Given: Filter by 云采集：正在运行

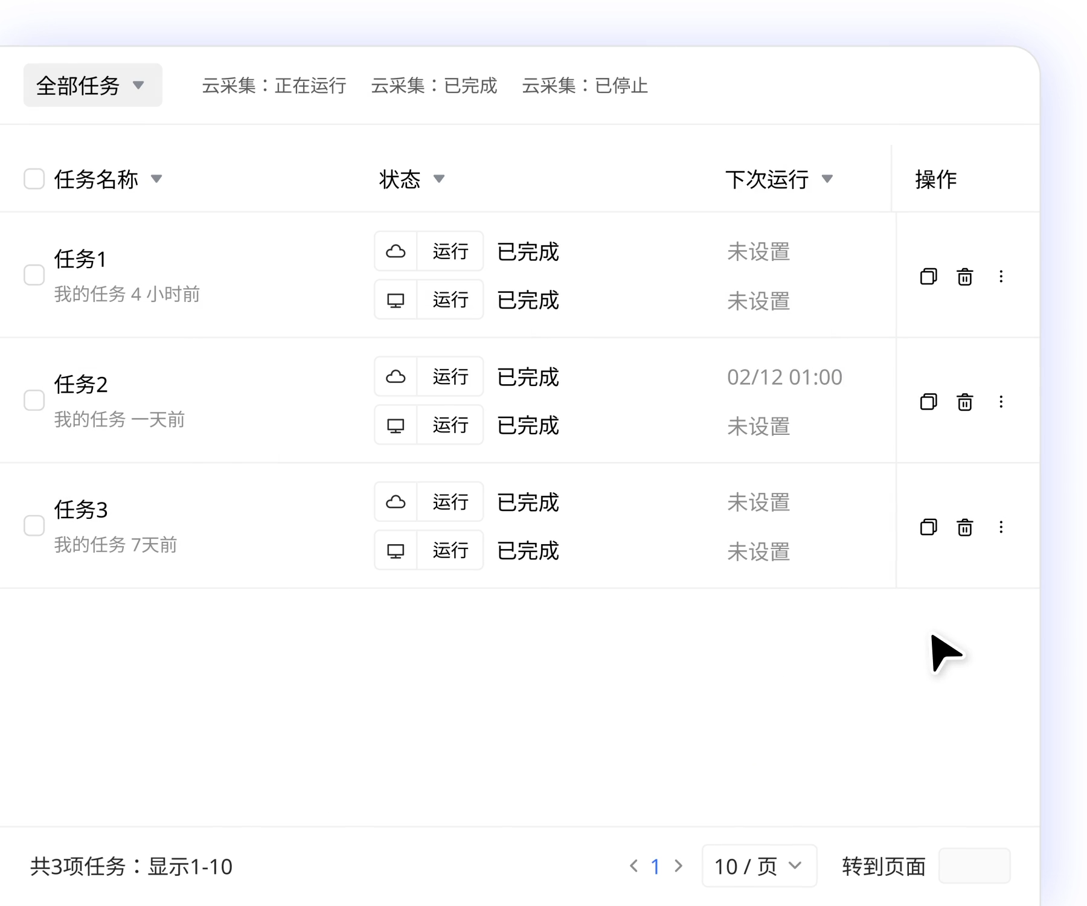Looking at the screenshot, I should [274, 86].
